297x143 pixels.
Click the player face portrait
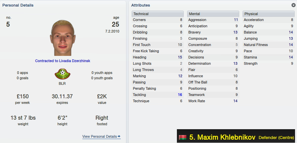(62, 38)
